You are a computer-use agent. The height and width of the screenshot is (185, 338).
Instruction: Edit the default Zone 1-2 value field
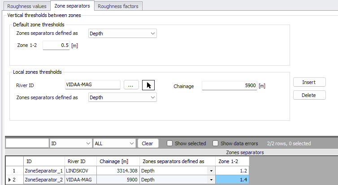[x=56, y=45]
